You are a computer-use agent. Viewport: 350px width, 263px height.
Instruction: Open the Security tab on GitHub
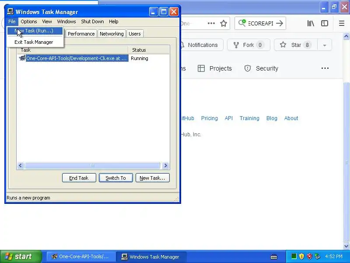(261, 68)
